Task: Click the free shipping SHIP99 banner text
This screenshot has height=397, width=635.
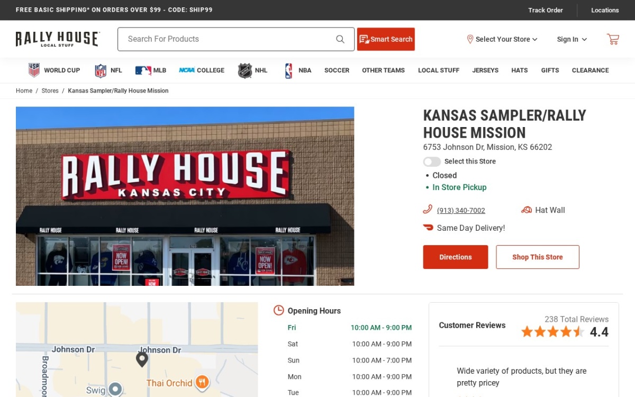Action: (114, 10)
